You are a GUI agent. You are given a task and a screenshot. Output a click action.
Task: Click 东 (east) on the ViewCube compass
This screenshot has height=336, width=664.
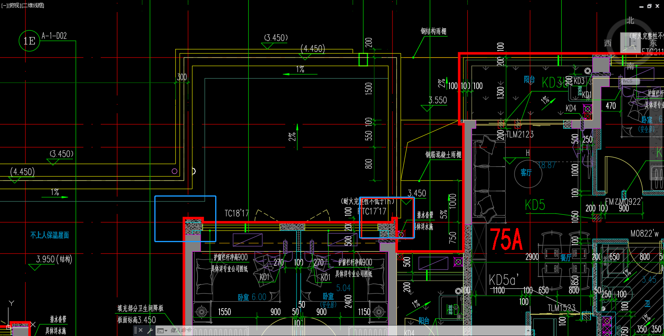[653, 43]
